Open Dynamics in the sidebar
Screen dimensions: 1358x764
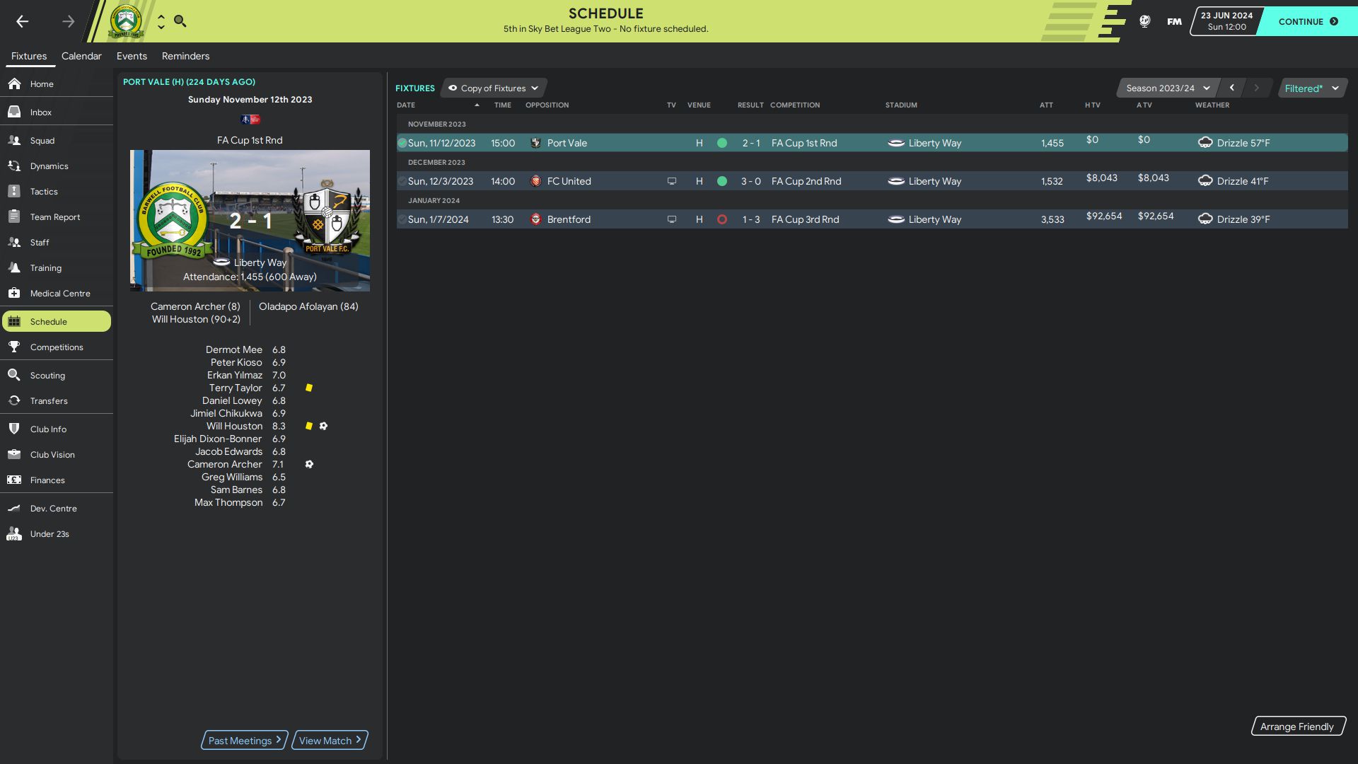tap(57, 166)
